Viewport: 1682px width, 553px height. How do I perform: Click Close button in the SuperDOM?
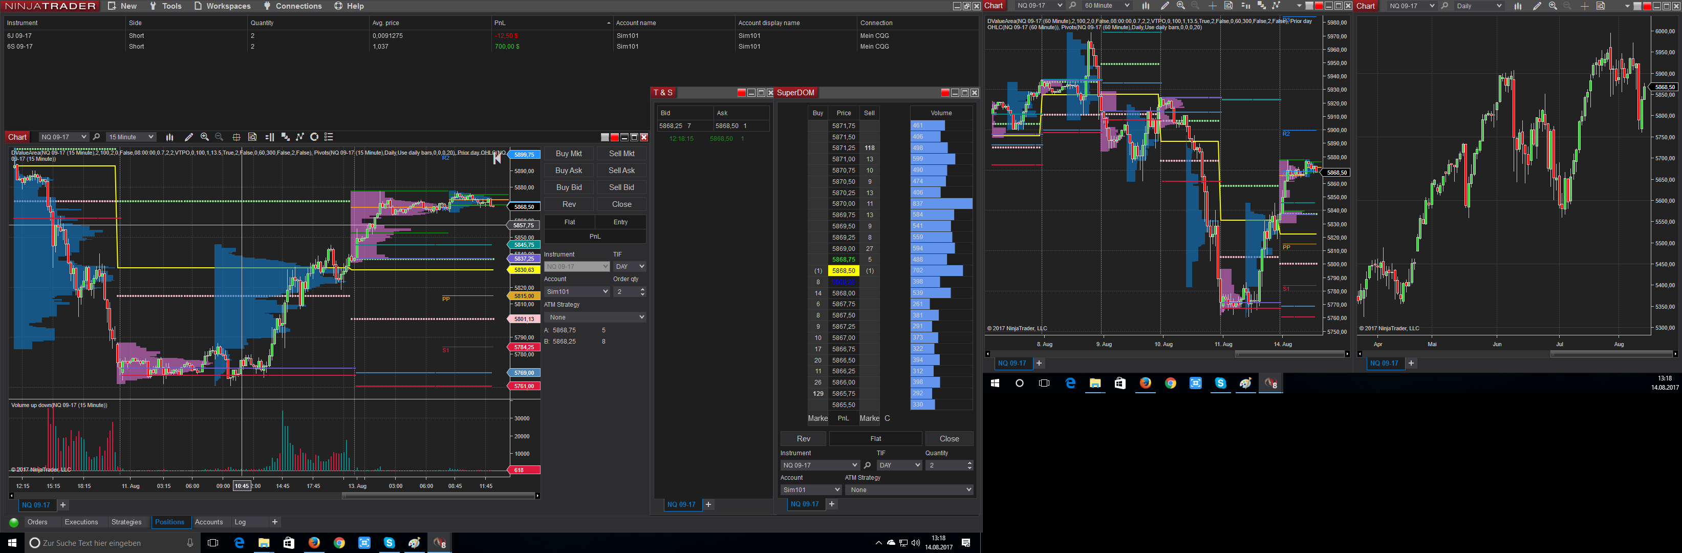pos(948,439)
